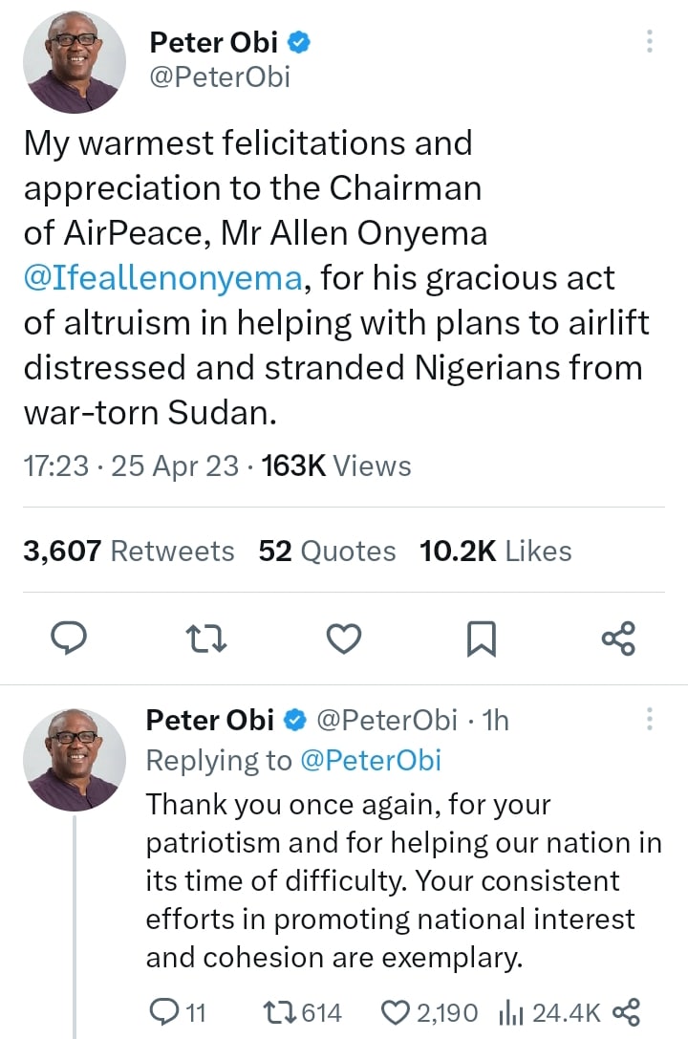Open Peter Obi's profile picture on main tweet

(74, 63)
